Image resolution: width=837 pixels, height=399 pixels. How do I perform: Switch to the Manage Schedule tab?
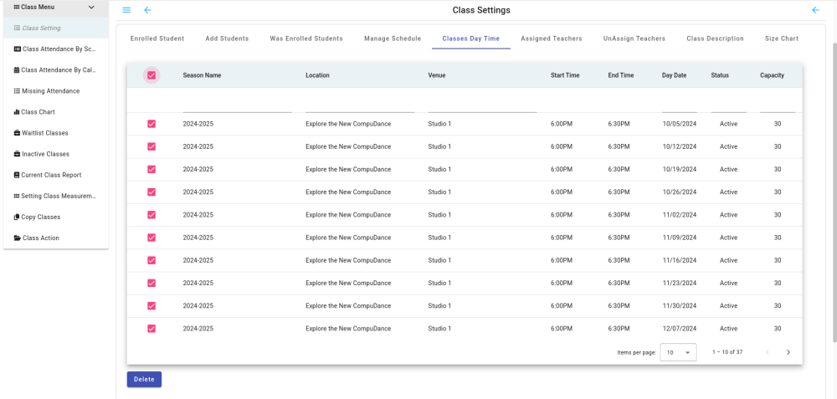pos(393,38)
